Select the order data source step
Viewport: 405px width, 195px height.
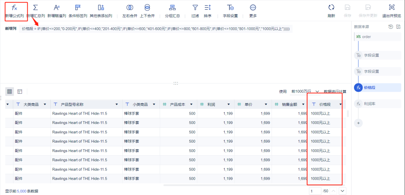tap(378, 37)
